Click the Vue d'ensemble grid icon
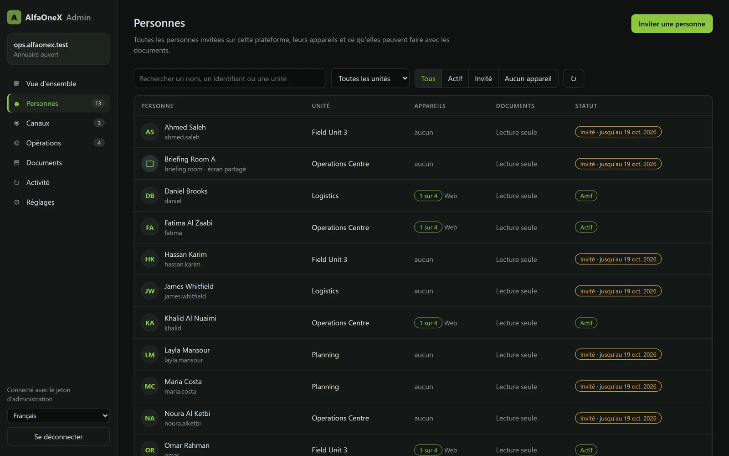 tap(17, 84)
